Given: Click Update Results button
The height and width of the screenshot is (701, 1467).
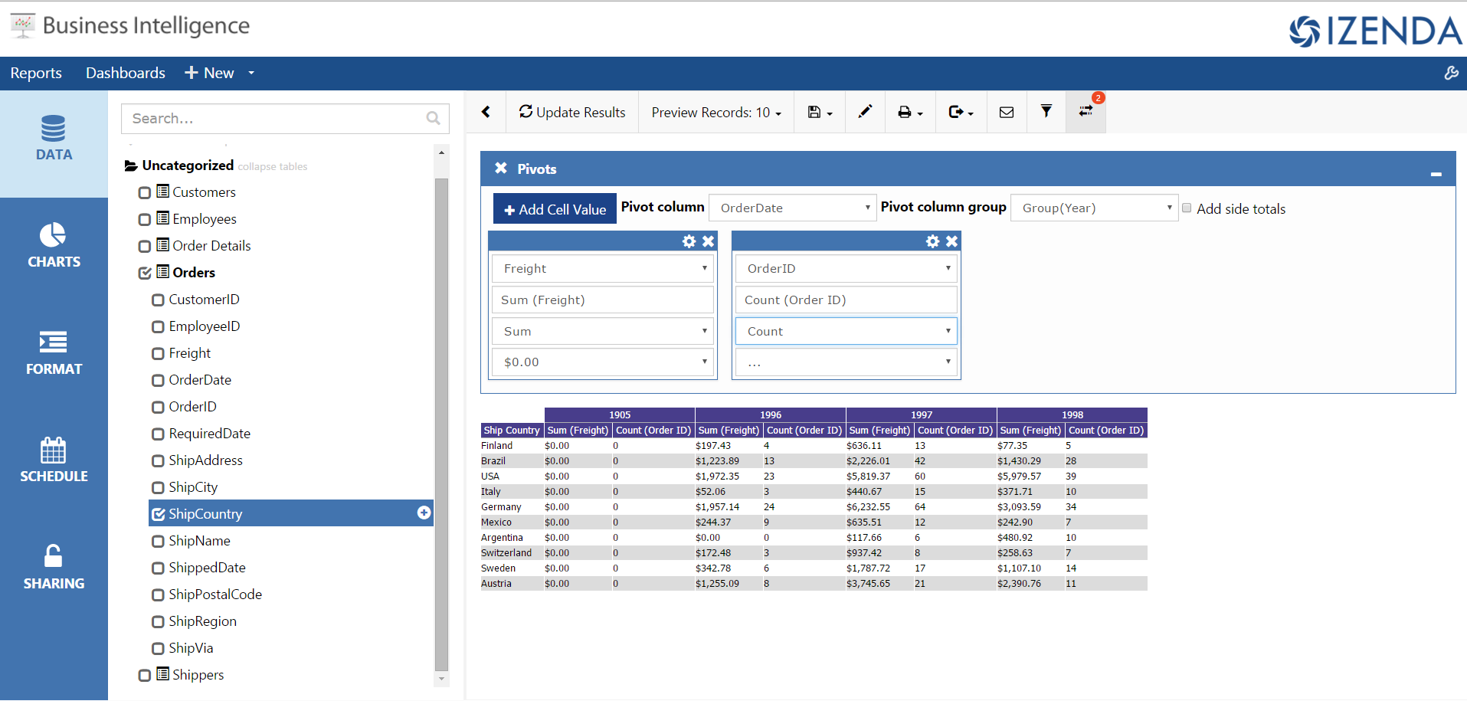Looking at the screenshot, I should tap(572, 113).
